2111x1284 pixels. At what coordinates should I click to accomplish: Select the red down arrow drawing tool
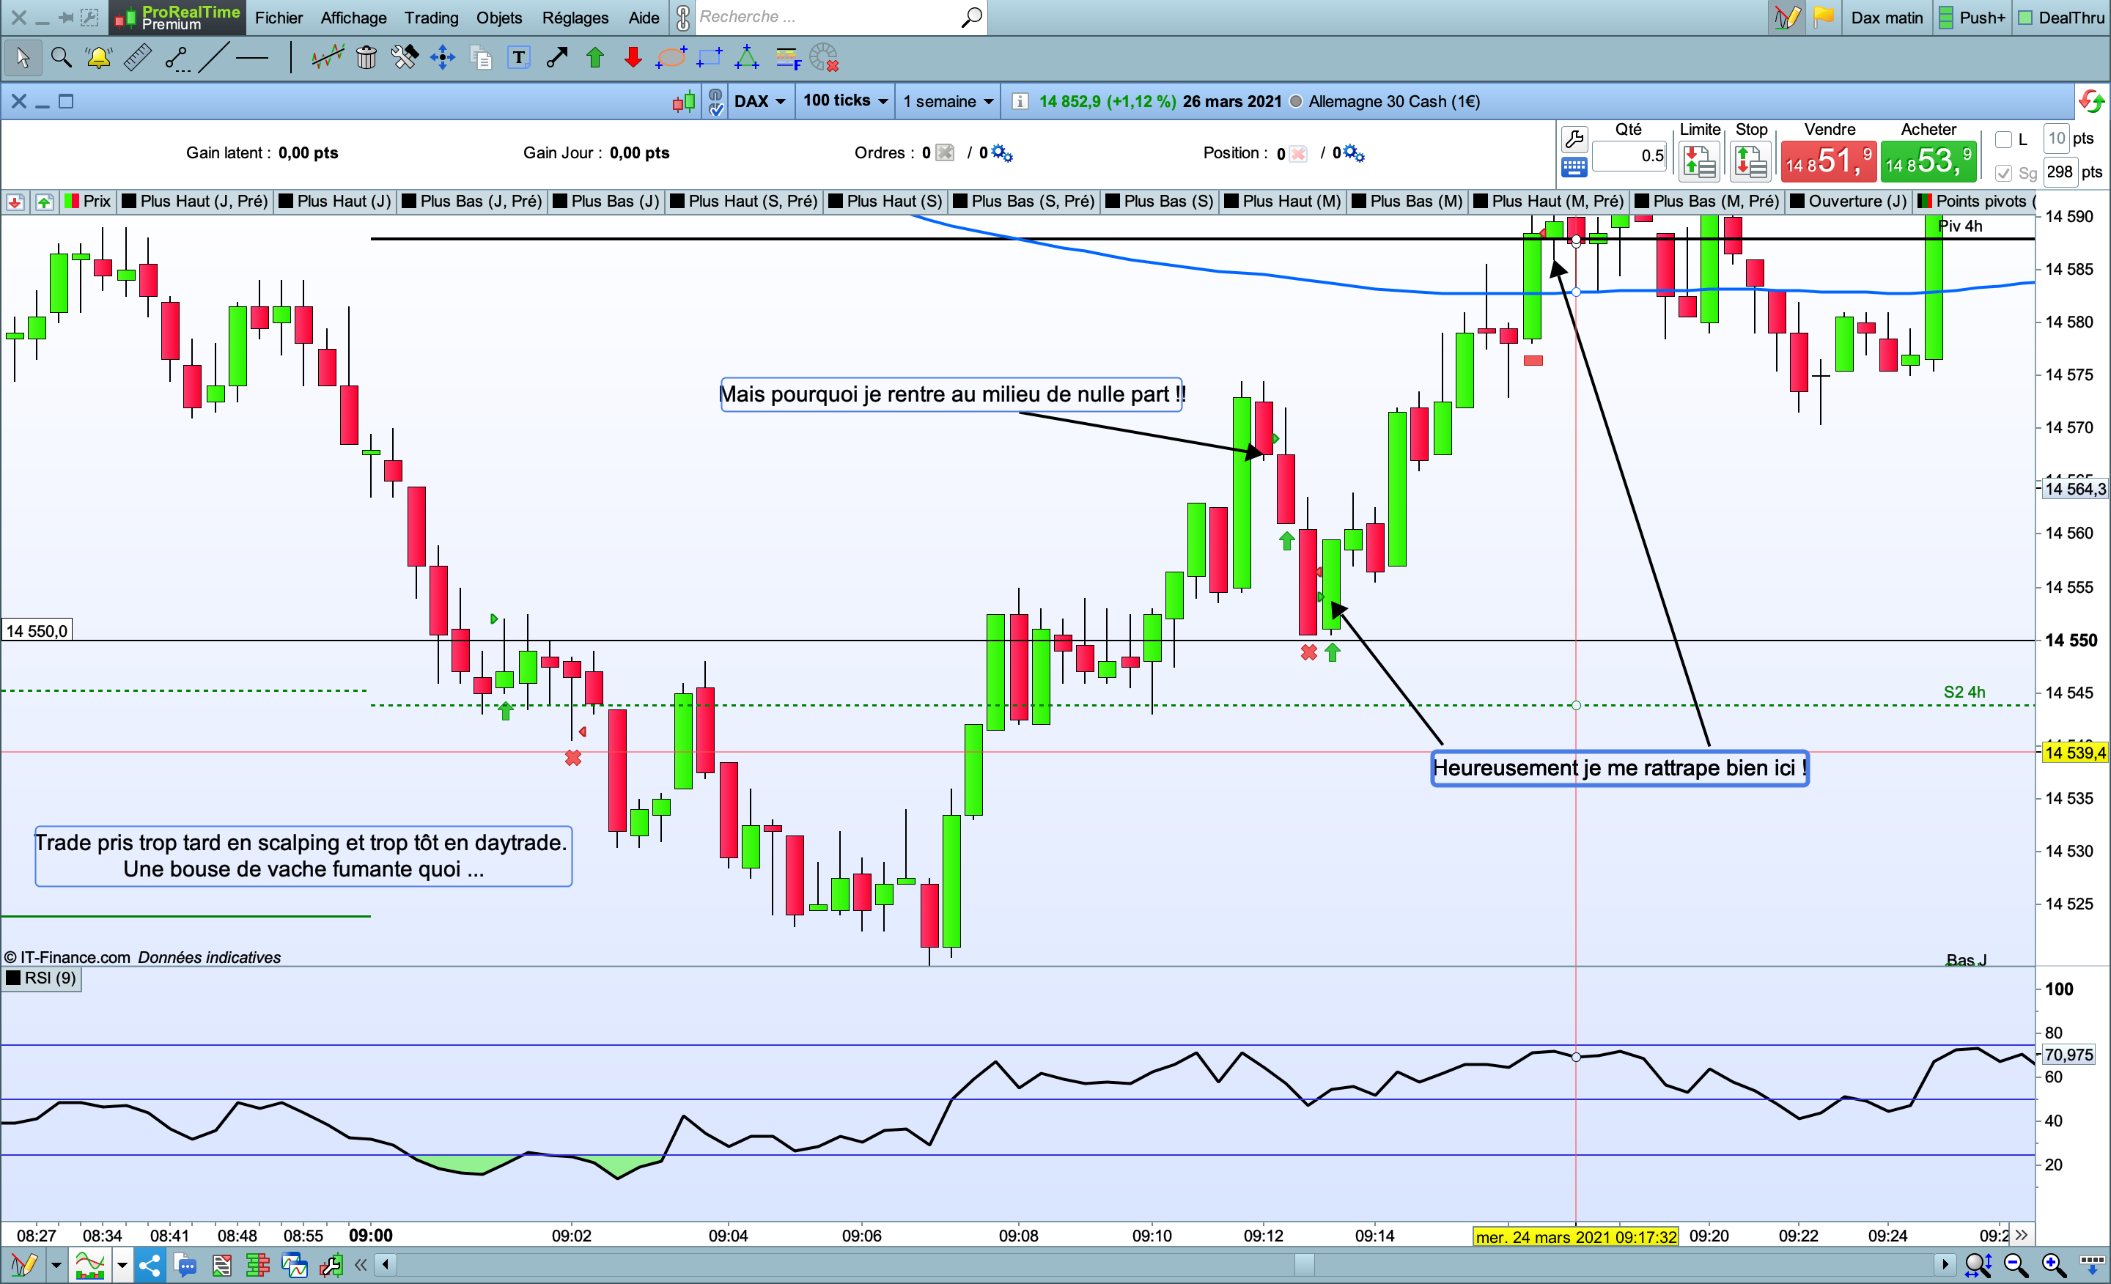[x=633, y=58]
